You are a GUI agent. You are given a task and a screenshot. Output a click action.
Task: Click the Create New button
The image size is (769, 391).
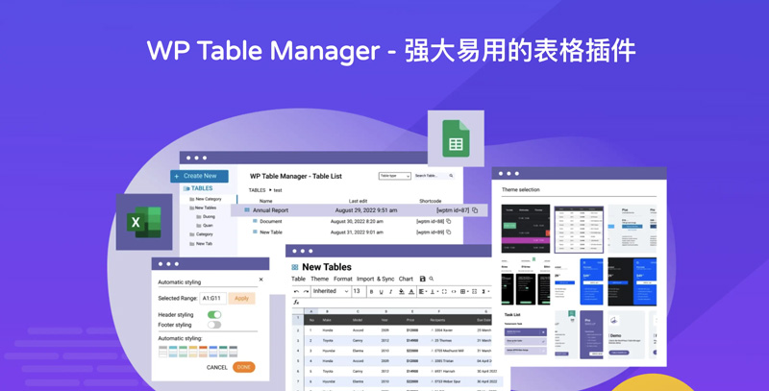pos(199,176)
